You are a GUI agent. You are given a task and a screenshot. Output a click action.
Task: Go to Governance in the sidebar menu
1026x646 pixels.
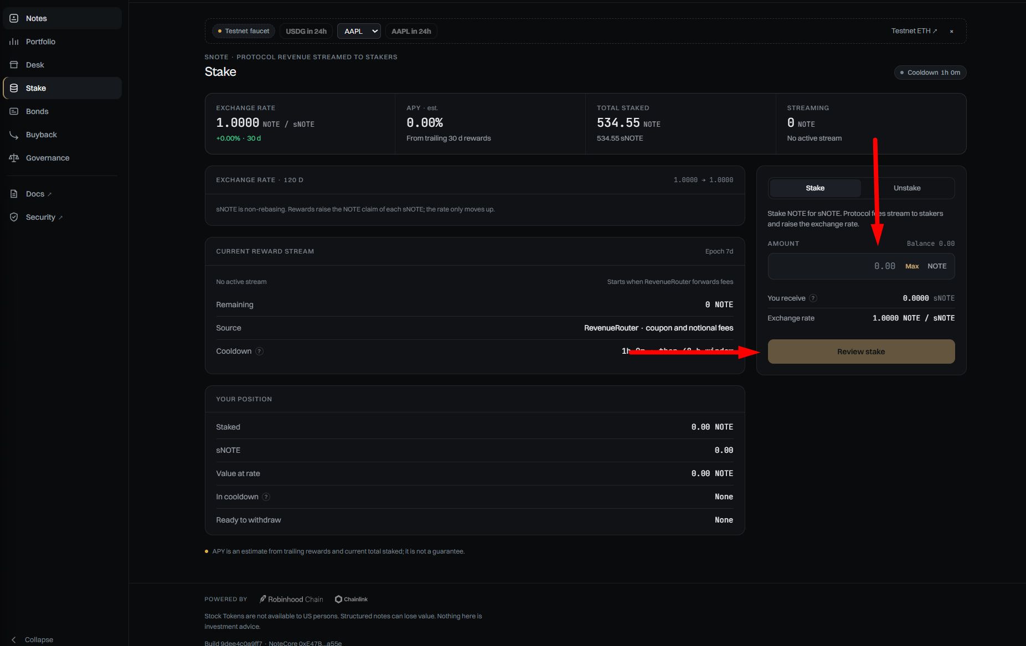point(62,158)
